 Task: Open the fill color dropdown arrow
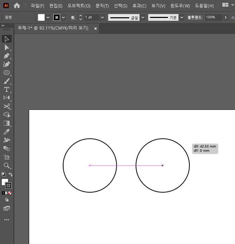48,18
